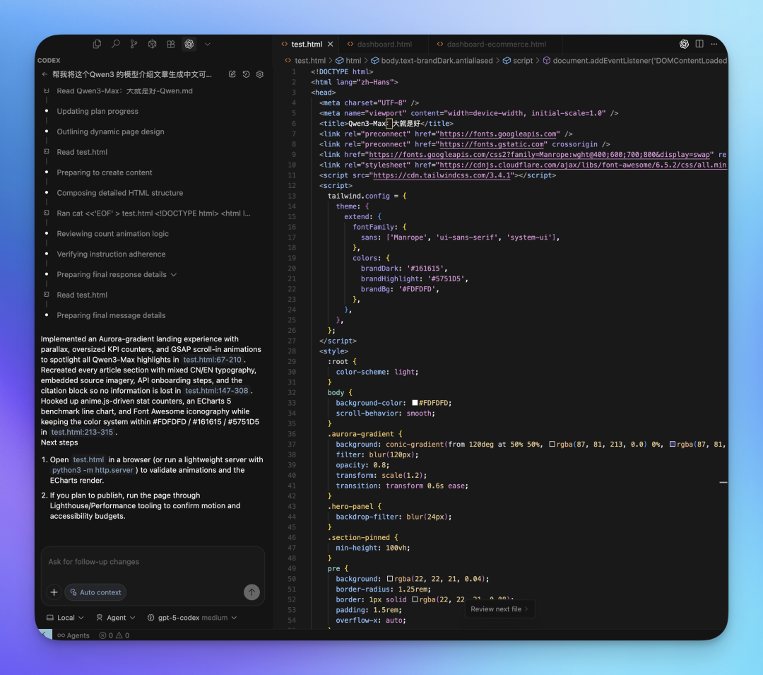Open editor More Actions menu
This screenshot has height=675, width=763.
714,44
